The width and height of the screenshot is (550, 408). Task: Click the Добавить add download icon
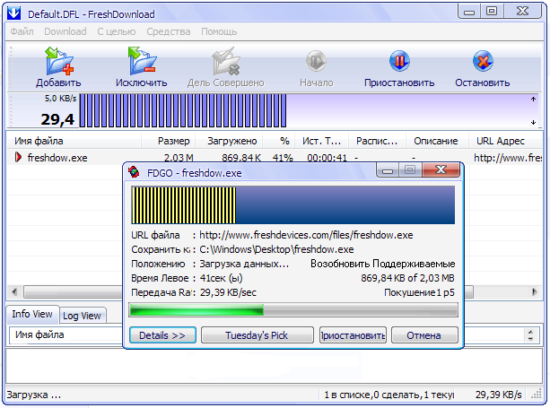[59, 61]
